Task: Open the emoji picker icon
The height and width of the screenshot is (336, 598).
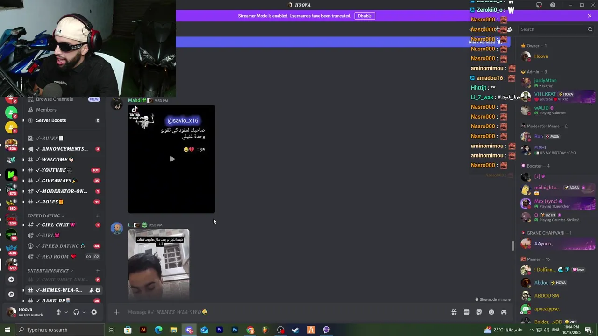Action: pyautogui.click(x=491, y=312)
